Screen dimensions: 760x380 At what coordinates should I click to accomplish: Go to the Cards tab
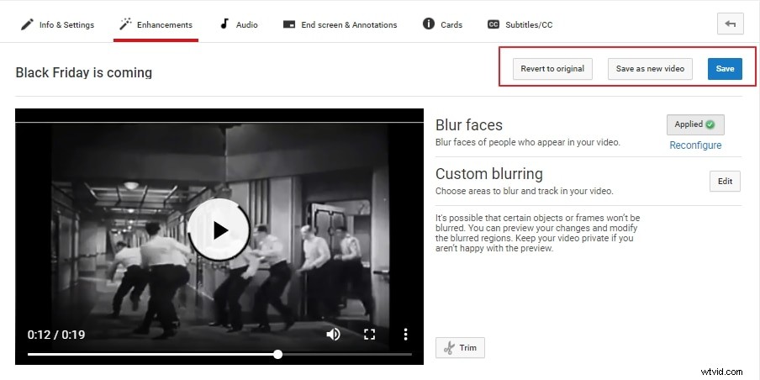pos(442,24)
